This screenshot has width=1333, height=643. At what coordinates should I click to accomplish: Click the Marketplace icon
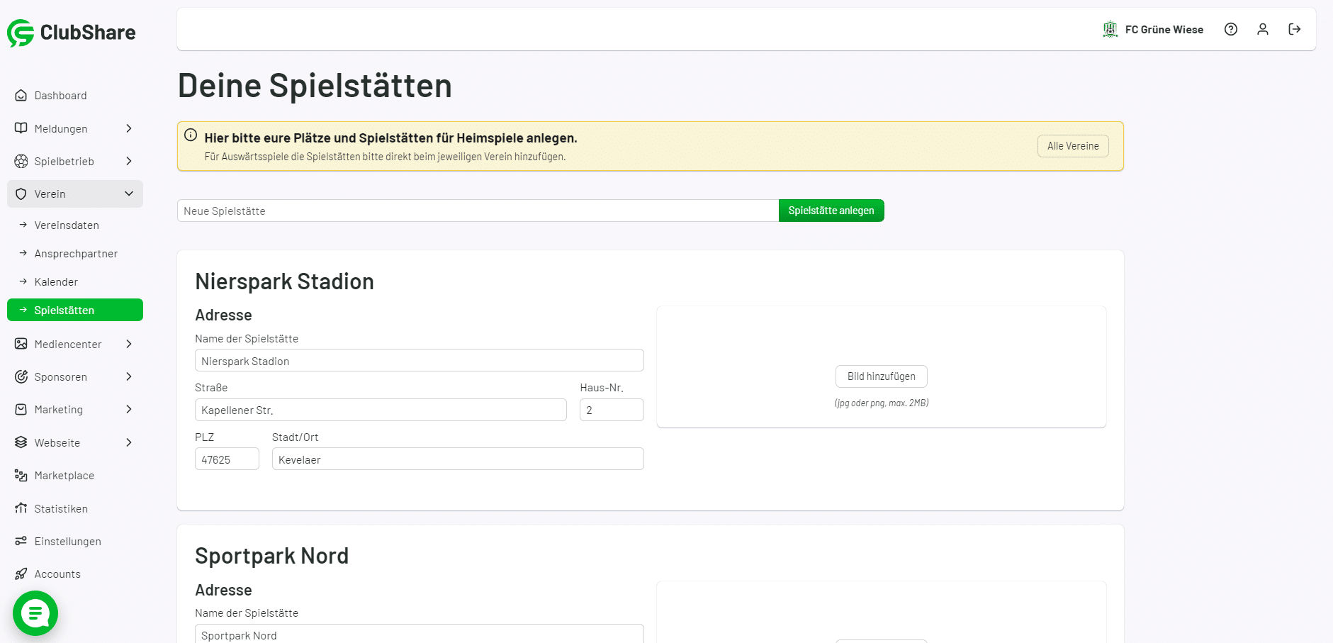click(21, 475)
